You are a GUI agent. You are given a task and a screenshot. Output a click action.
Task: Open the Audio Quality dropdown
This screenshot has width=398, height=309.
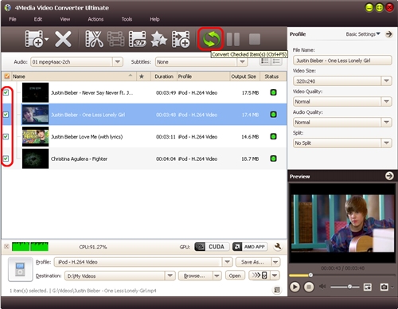386,122
